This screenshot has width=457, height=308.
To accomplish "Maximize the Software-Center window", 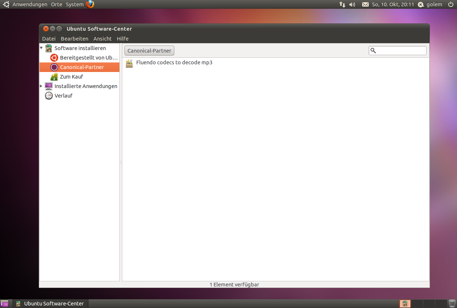I will (59, 28).
